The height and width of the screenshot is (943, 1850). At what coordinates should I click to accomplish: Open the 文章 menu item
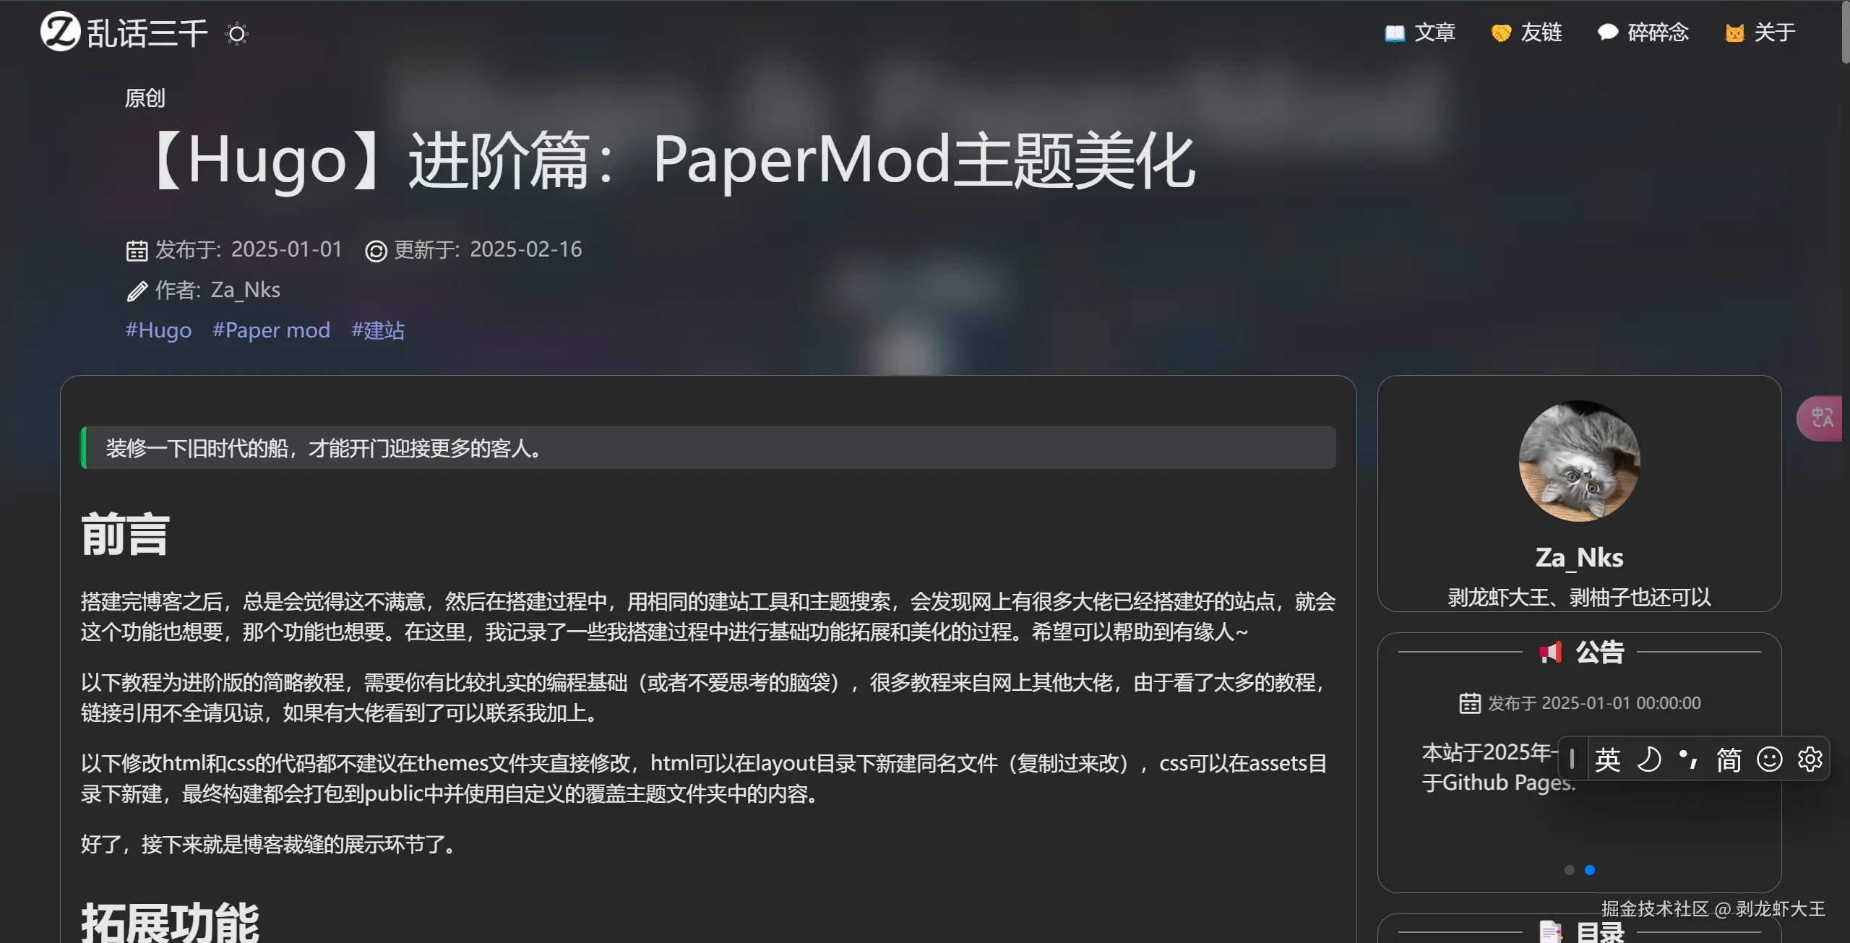[x=1419, y=32]
